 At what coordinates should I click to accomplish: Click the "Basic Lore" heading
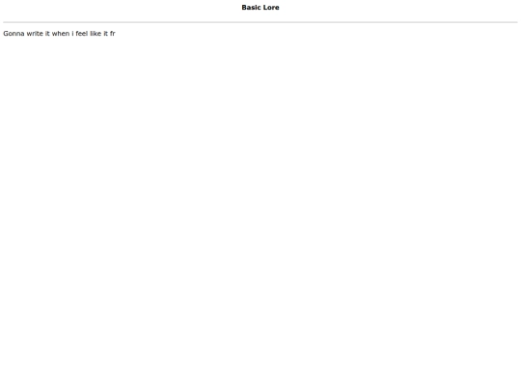point(260,8)
